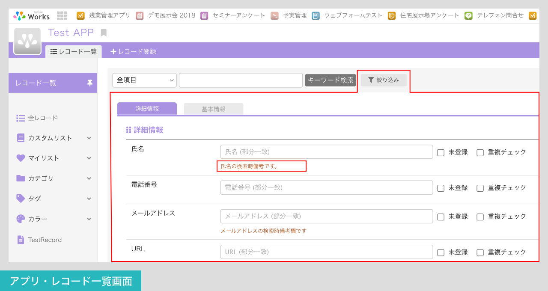
Task: Select 全レコード in sidebar
Action: coord(43,118)
